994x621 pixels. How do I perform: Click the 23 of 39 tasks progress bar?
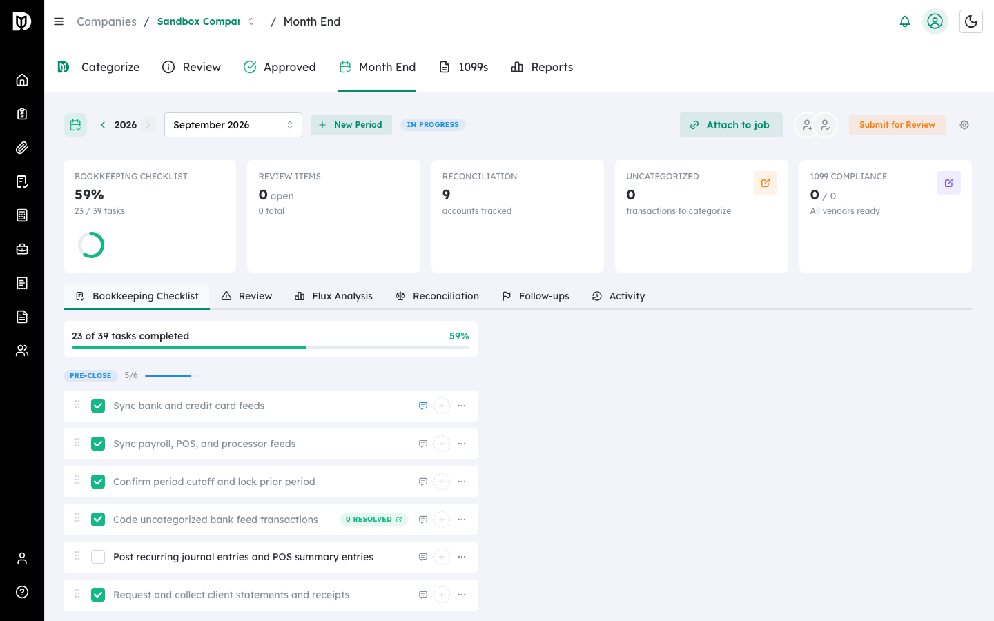pos(271,348)
